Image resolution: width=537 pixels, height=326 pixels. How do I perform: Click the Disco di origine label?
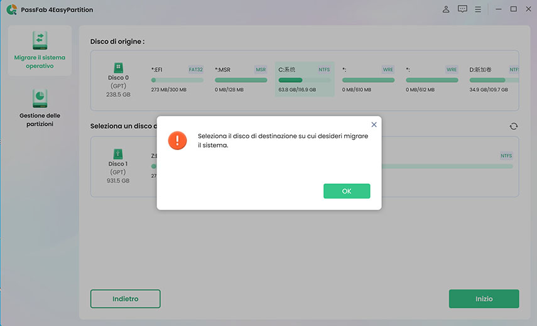click(x=117, y=41)
